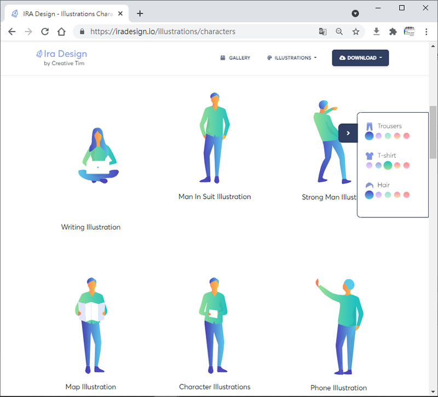Click the 'by Creative Tim' text

point(64,64)
